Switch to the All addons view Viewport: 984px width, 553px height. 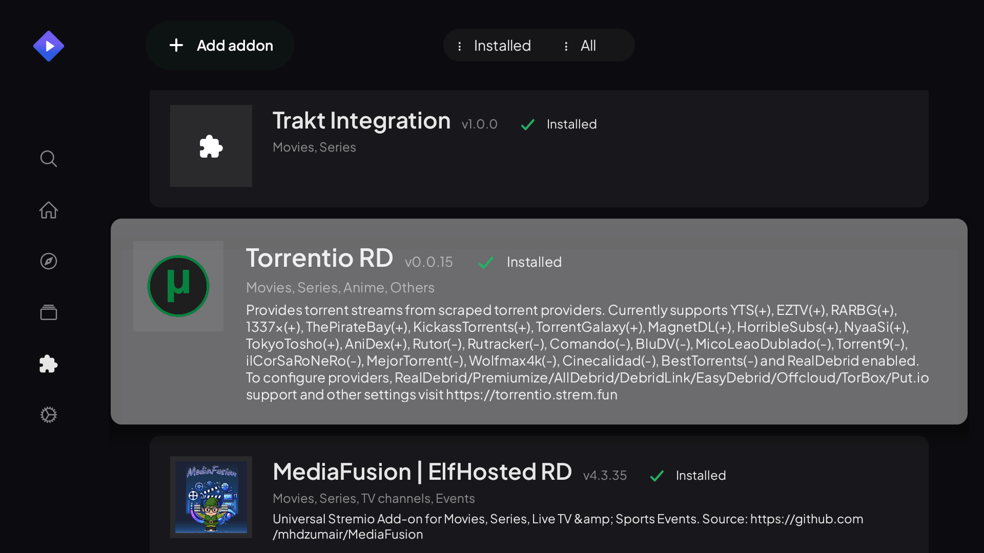588,45
